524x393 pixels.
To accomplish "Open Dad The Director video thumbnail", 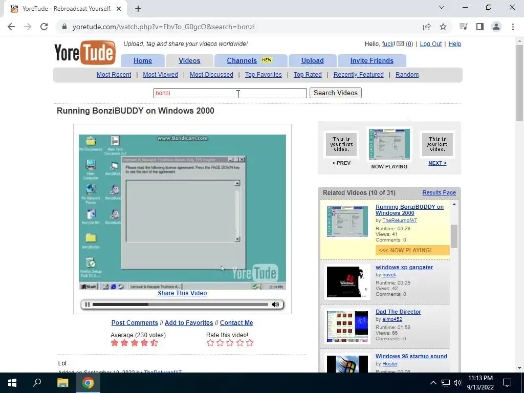I will [347, 326].
